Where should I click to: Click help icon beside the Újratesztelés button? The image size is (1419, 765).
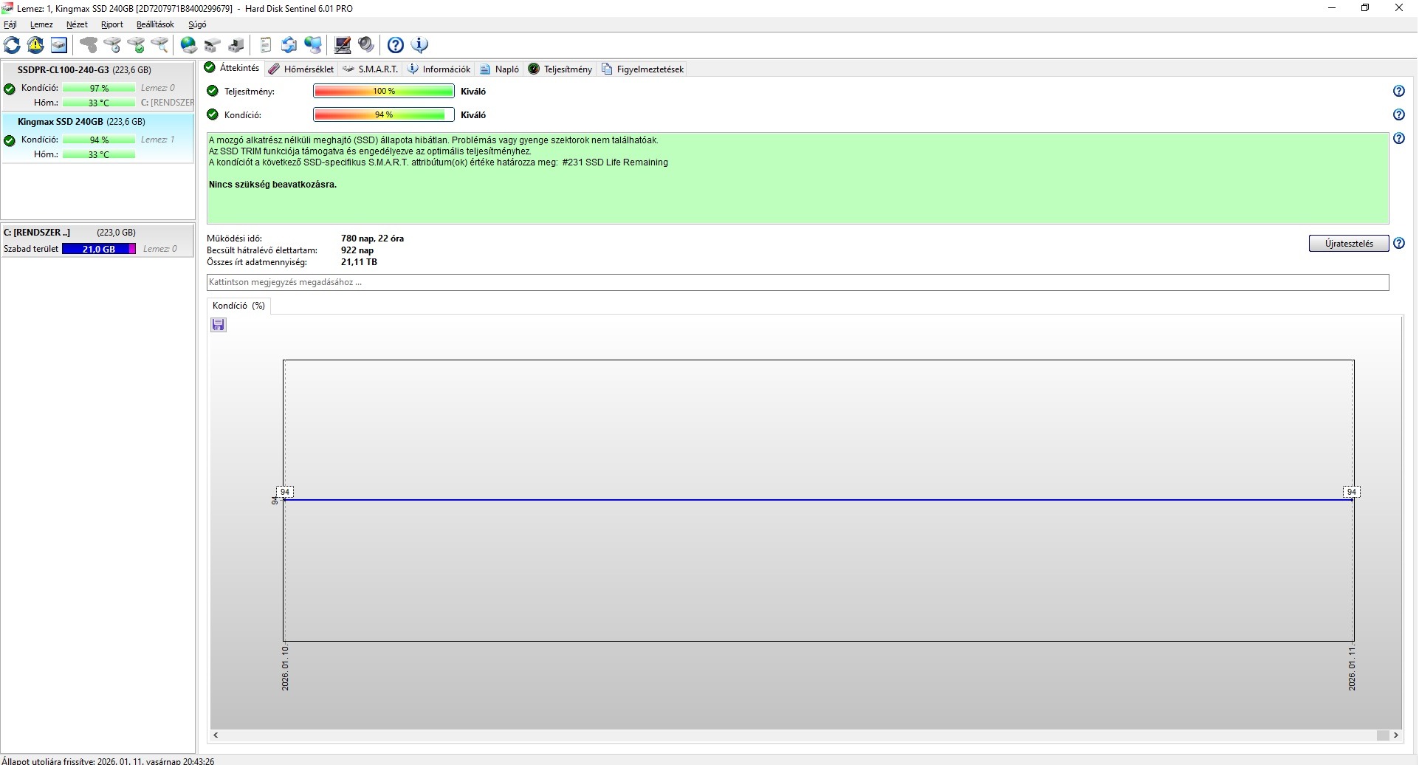[x=1398, y=243]
